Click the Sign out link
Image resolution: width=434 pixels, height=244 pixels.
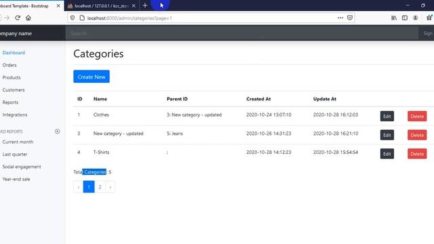point(428,33)
